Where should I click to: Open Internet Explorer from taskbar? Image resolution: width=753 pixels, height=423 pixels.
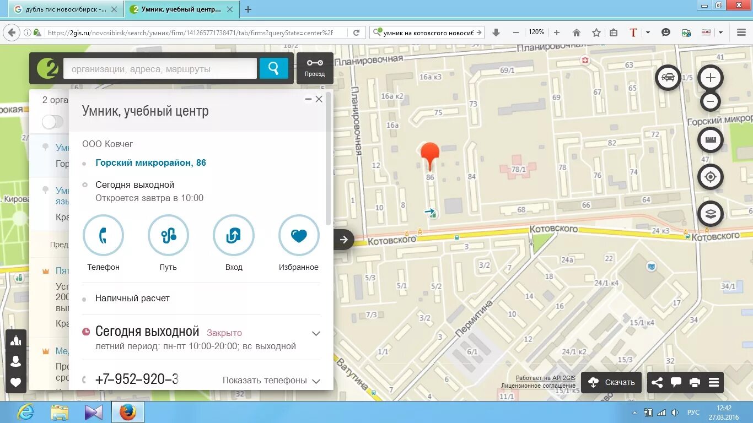[25, 412]
